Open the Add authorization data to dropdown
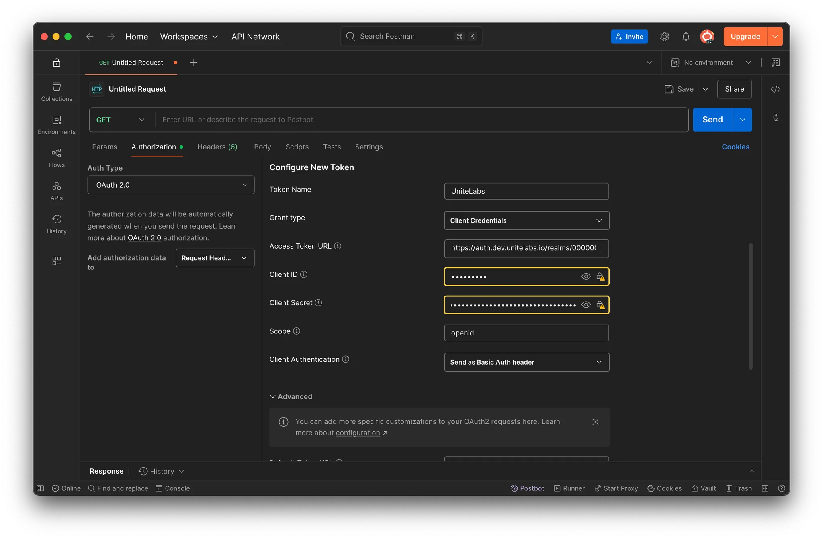The height and width of the screenshot is (539, 823). [215, 258]
